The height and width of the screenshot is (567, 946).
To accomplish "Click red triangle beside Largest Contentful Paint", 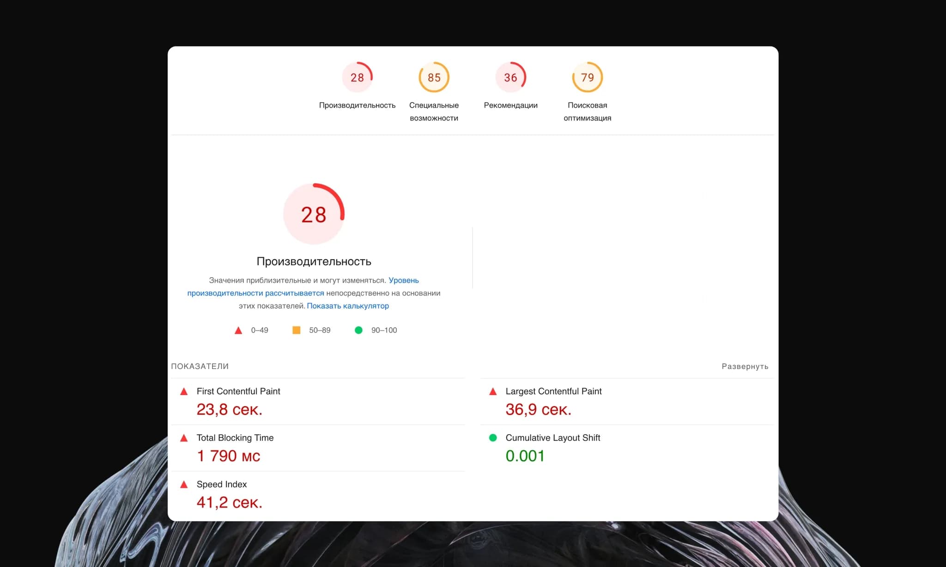I will tap(493, 392).
